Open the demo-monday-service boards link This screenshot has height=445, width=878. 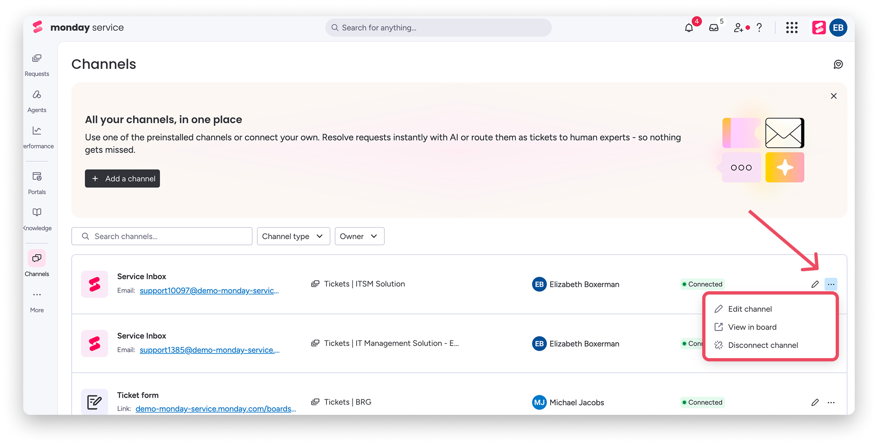216,409
